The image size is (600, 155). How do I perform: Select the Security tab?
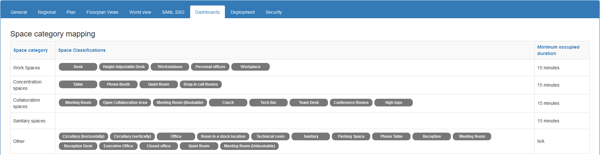click(x=274, y=12)
